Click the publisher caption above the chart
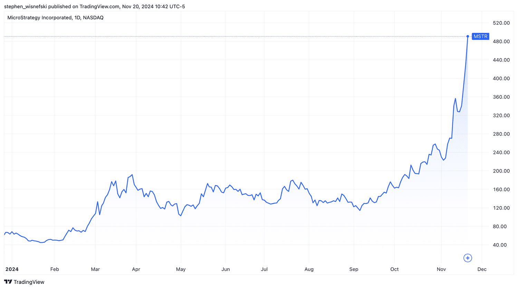518x289 pixels. click(x=94, y=7)
